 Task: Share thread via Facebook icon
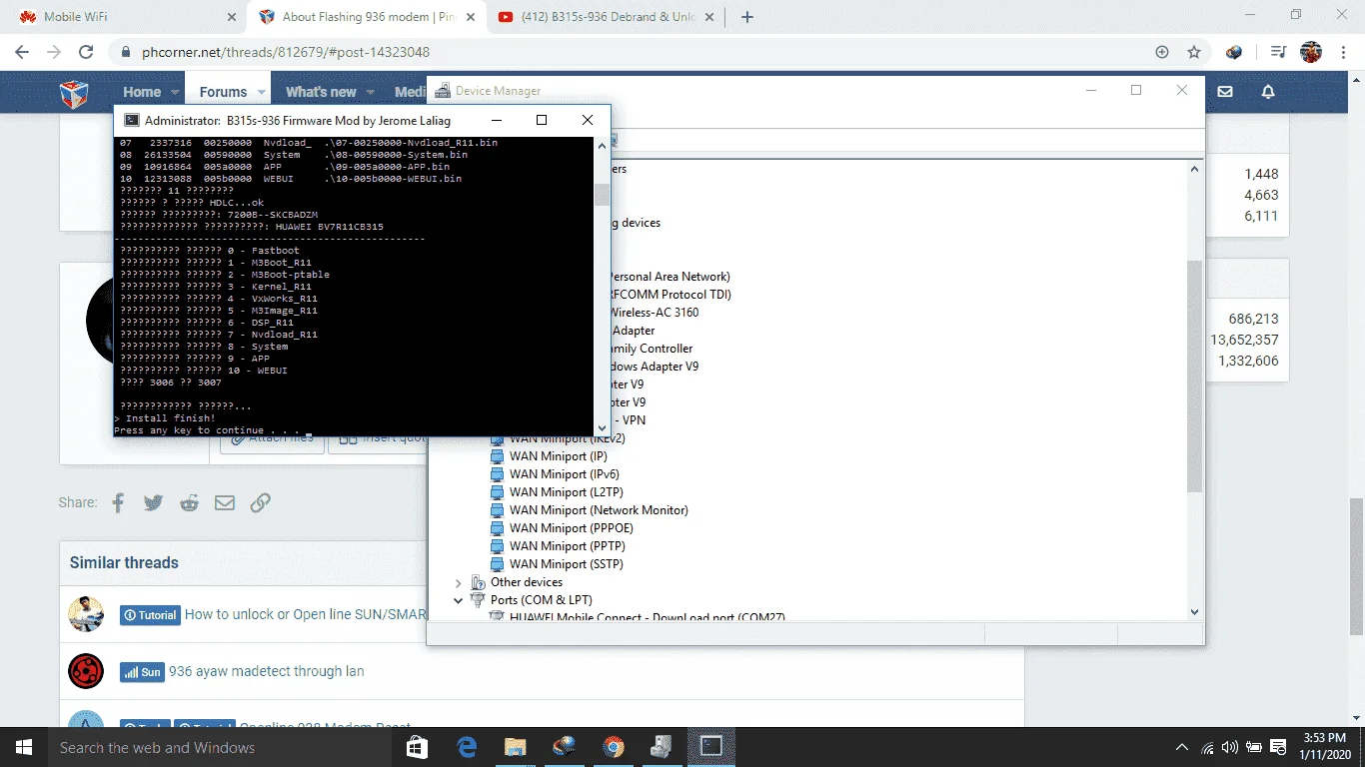click(118, 502)
